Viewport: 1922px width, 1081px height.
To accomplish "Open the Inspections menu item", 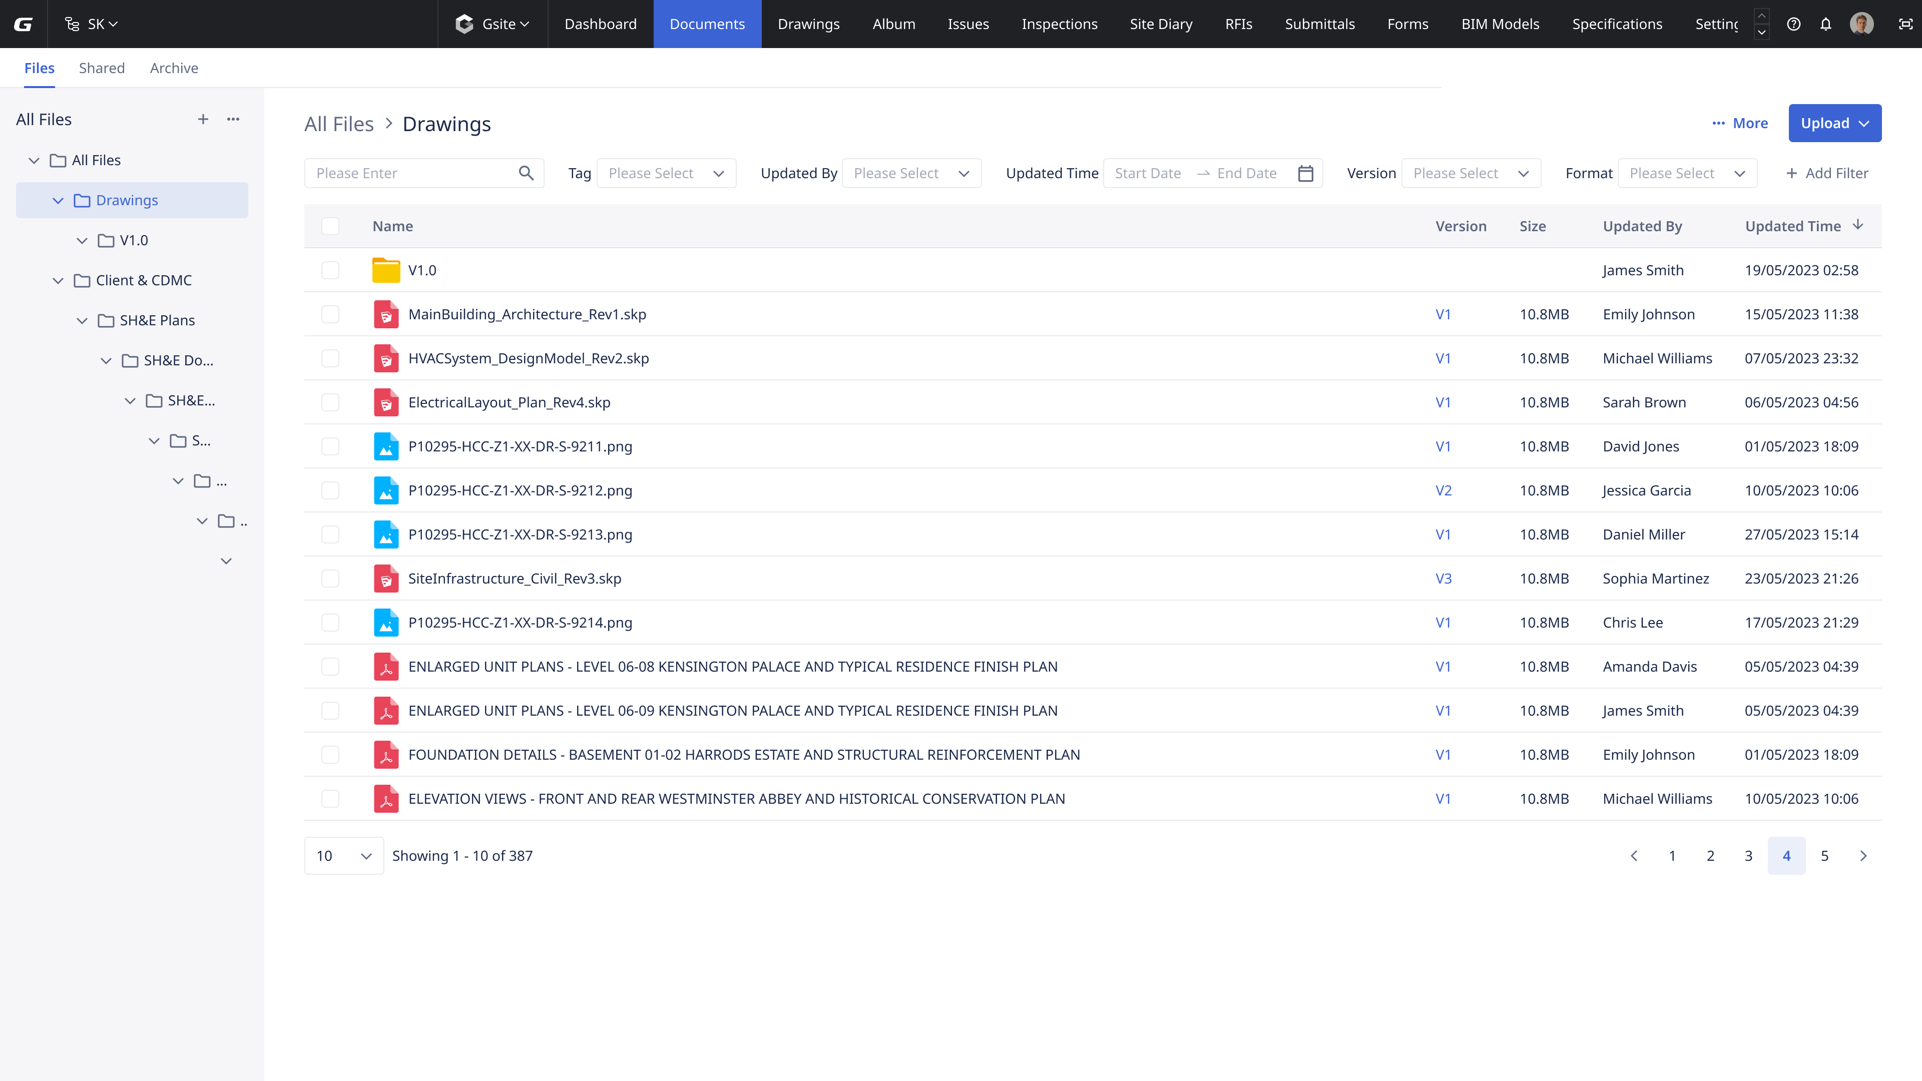I will (x=1059, y=24).
